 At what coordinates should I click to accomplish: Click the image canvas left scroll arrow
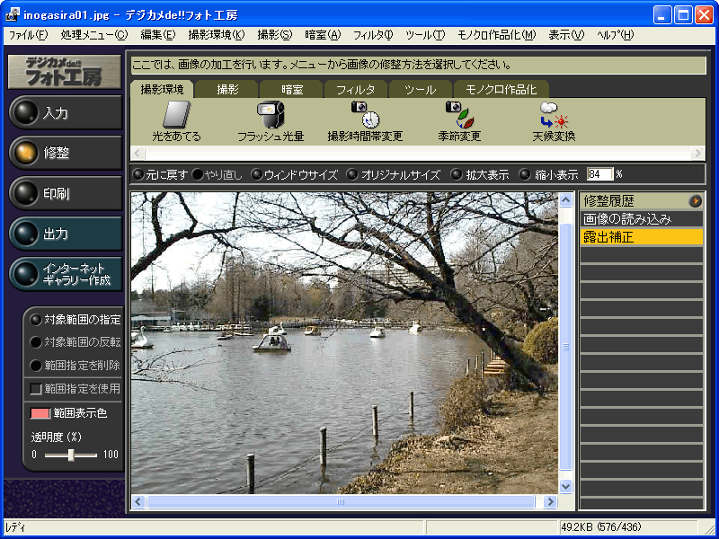(138, 502)
